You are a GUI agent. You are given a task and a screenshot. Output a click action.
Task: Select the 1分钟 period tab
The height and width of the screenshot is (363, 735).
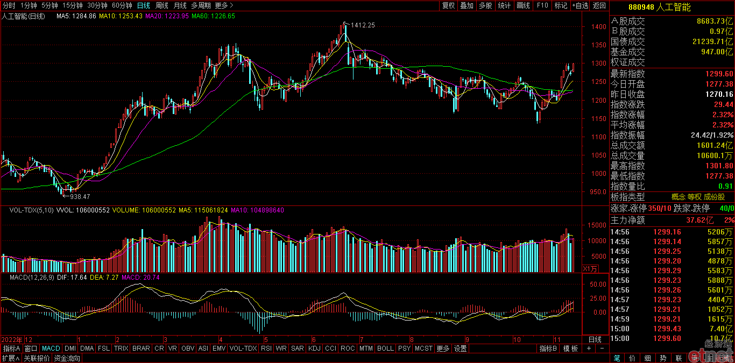[28, 5]
